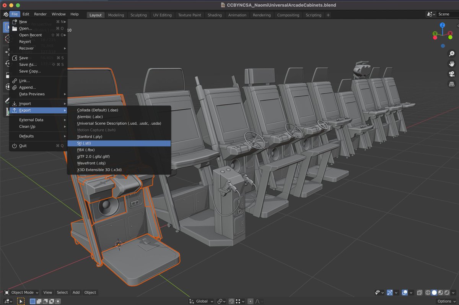Click the Scene name field
459x305 pixels.
coord(447,14)
